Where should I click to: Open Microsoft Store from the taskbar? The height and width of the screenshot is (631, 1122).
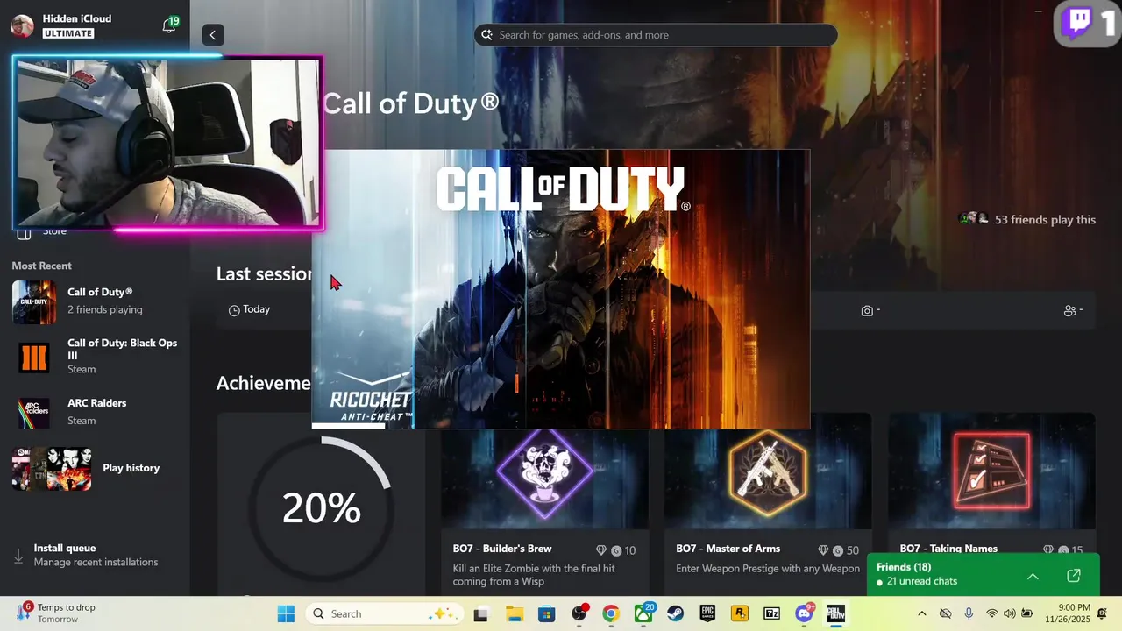546,614
